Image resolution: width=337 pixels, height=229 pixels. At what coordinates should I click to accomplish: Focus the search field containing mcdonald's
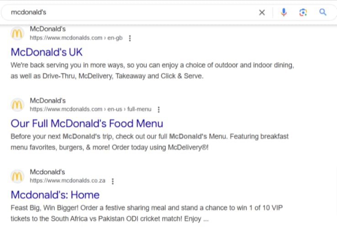tap(128, 12)
